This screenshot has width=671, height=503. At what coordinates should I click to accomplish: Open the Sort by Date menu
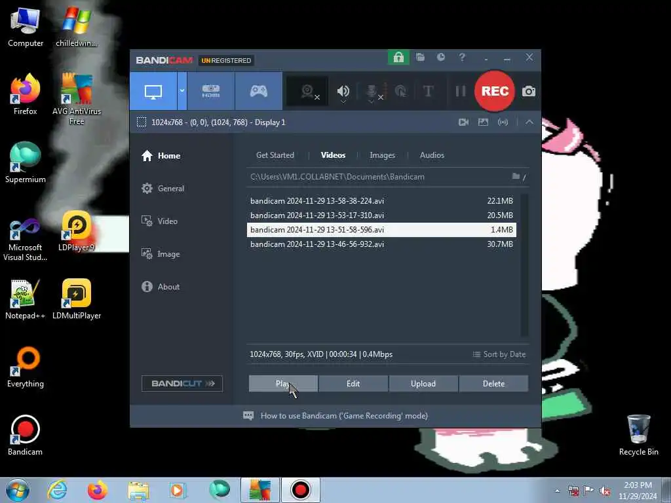(x=499, y=354)
